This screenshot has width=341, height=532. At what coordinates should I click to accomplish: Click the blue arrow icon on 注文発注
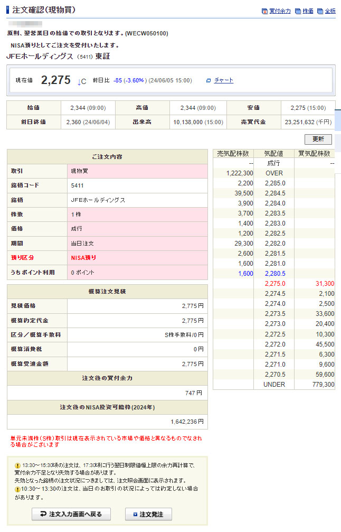coord(135,514)
